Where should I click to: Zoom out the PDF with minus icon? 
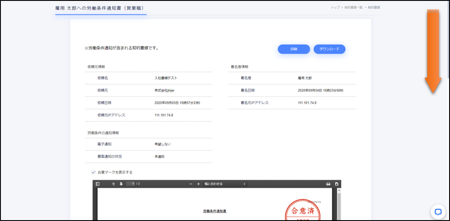tap(191, 184)
